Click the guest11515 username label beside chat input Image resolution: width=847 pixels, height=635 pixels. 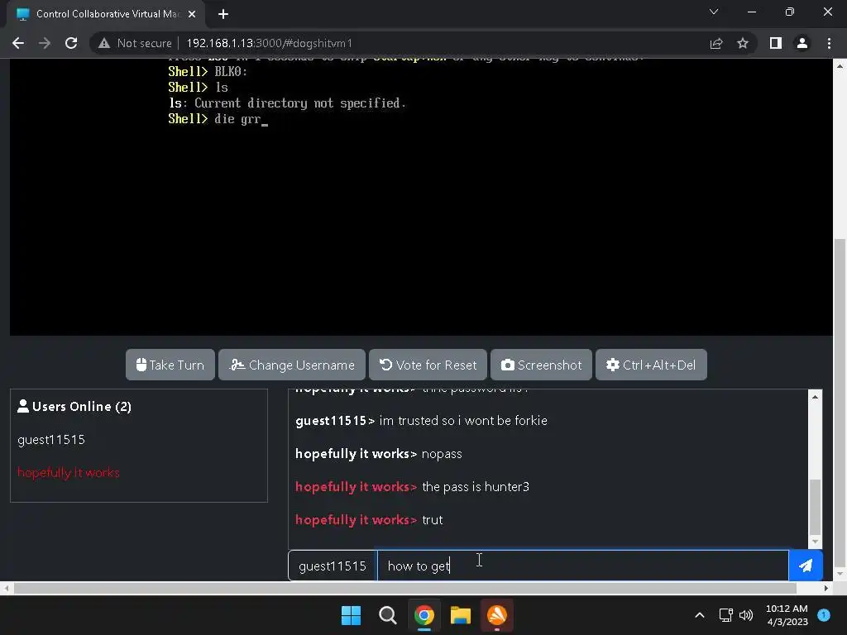[333, 566]
